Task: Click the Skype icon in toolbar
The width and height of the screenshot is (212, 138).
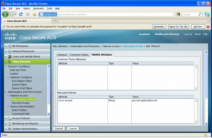Action: tap(207, 14)
